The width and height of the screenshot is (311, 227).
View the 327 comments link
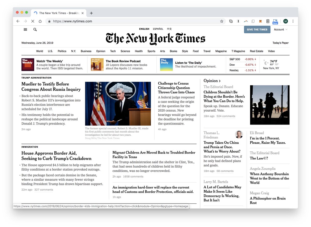pyautogui.click(x=44, y=190)
